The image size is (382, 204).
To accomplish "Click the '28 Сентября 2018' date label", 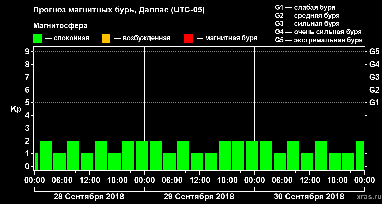I will [x=89, y=197].
